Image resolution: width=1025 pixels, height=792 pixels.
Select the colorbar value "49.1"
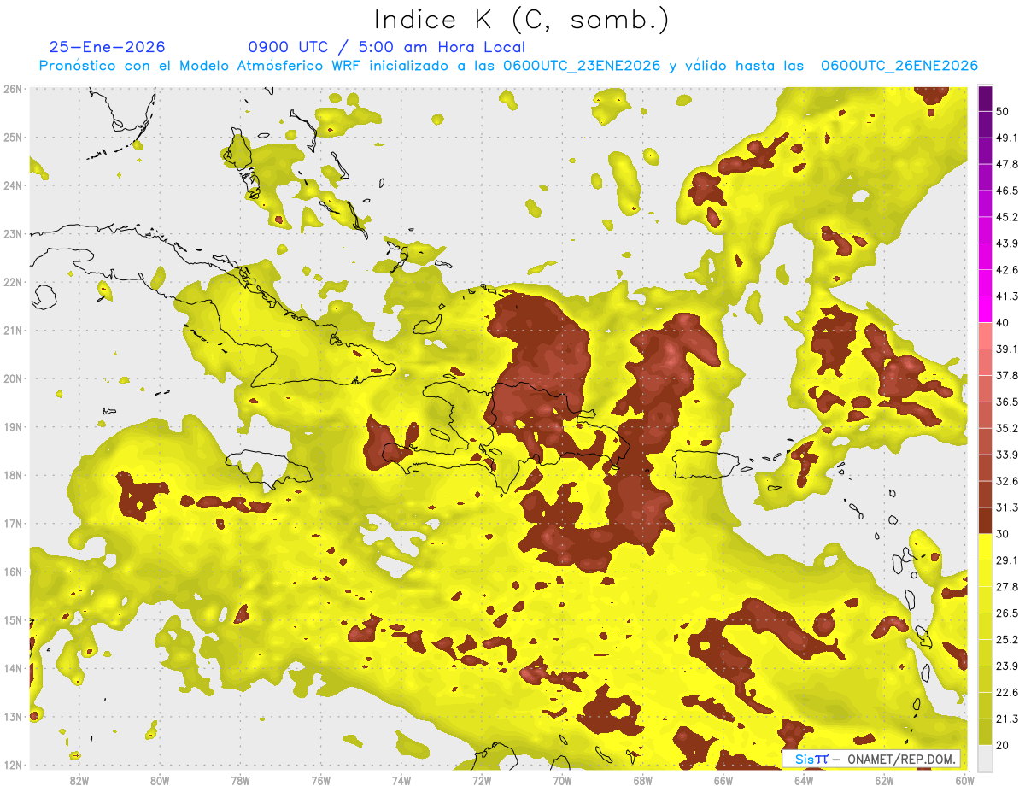point(1007,138)
